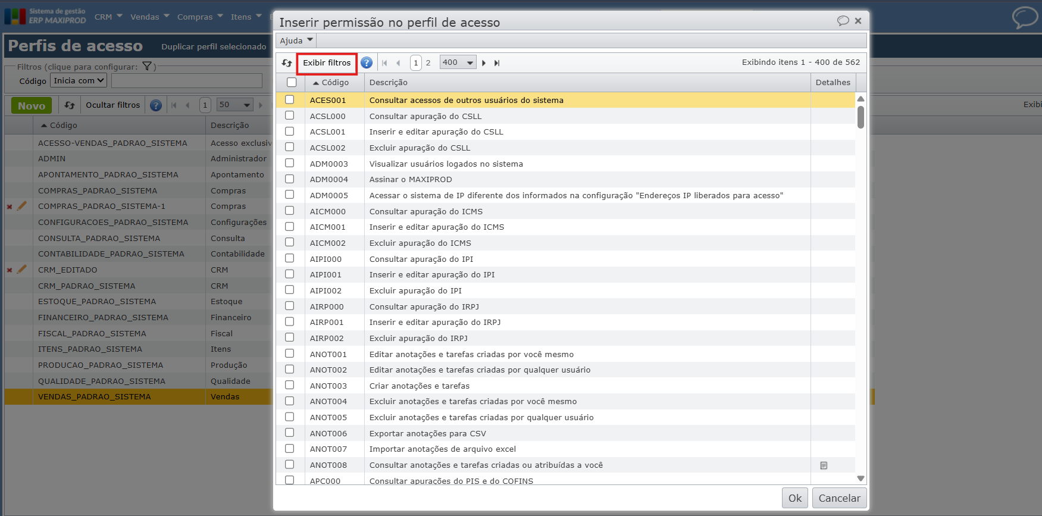Viewport: 1042px width, 516px height.
Task: Go to page 2 of the permissions list
Action: [428, 62]
